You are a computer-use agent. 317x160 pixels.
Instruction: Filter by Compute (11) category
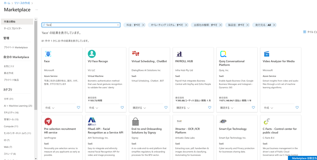11,126
